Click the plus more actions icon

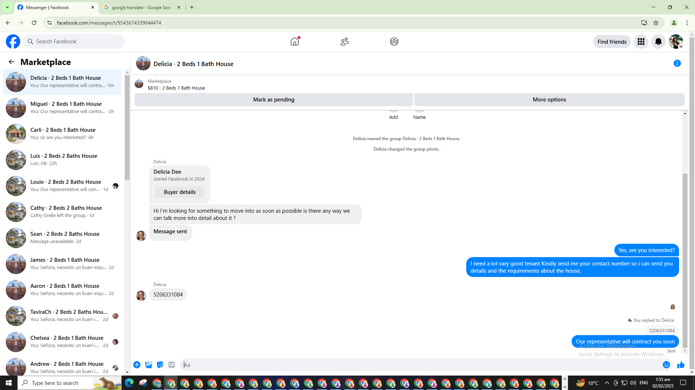(137, 365)
